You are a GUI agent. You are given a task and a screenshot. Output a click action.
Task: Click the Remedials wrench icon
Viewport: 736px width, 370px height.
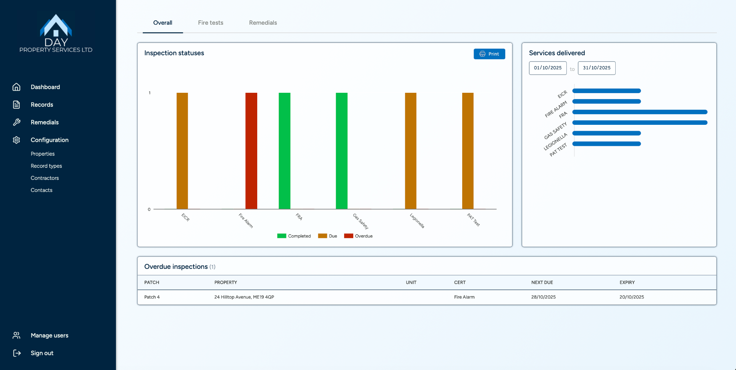[17, 122]
